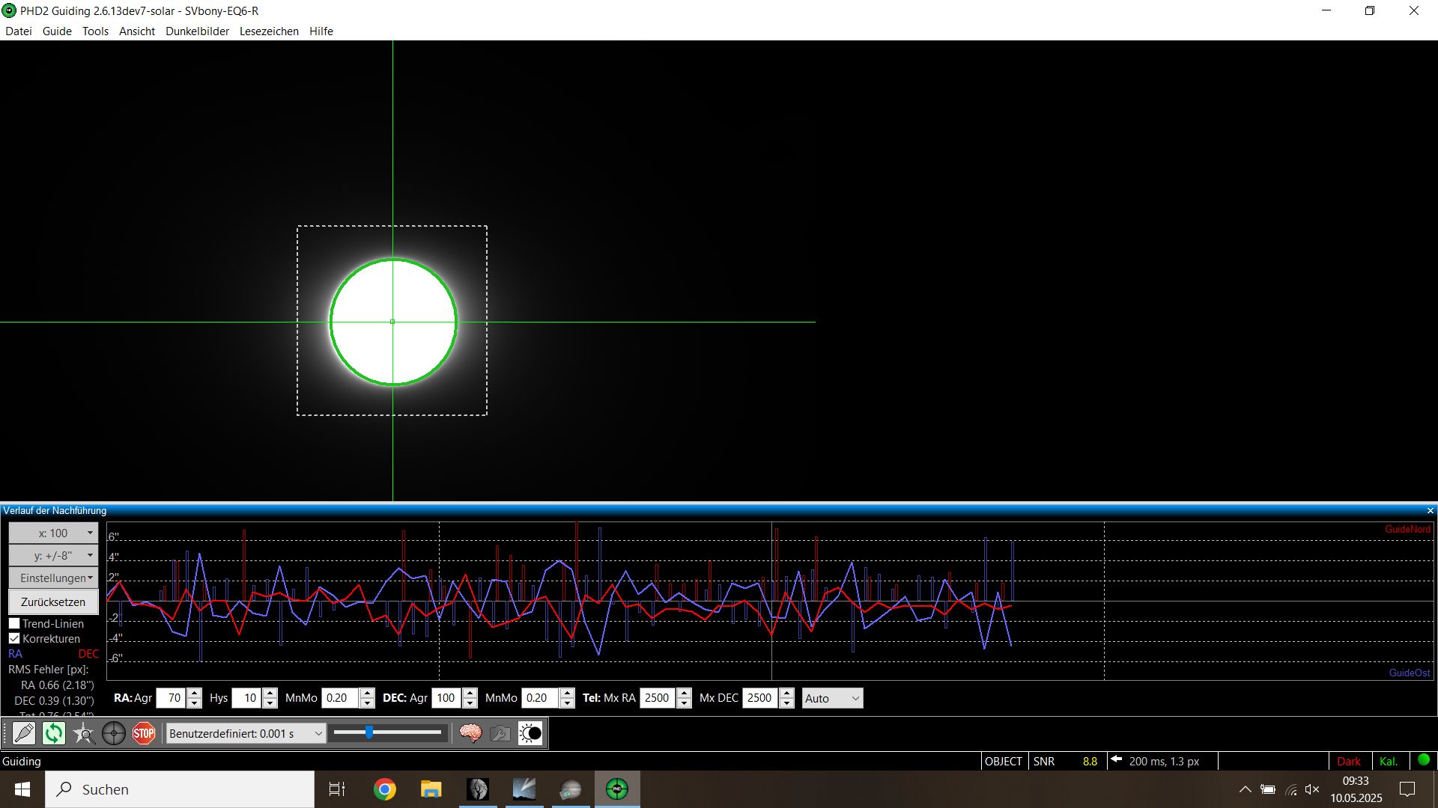Open the Auto declination mode dropdown
The image size is (1438, 808).
coord(832,698)
